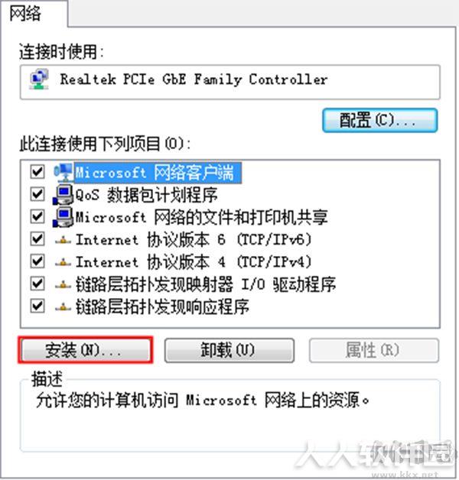This screenshot has width=459, height=480.
Task: Toggle the QoS 数据包计划程序 checkbox
Action: point(37,194)
